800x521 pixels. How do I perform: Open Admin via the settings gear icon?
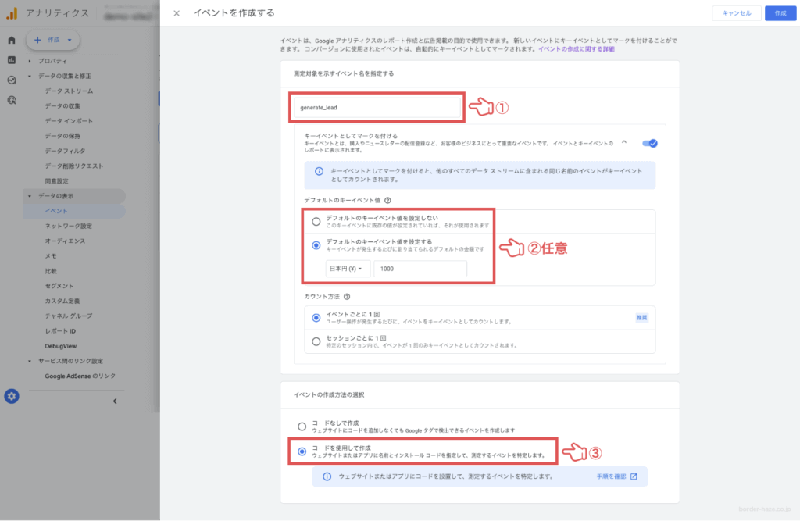click(x=11, y=396)
